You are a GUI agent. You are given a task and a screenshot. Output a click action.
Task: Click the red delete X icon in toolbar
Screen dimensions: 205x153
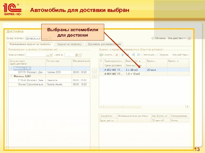[117, 55]
